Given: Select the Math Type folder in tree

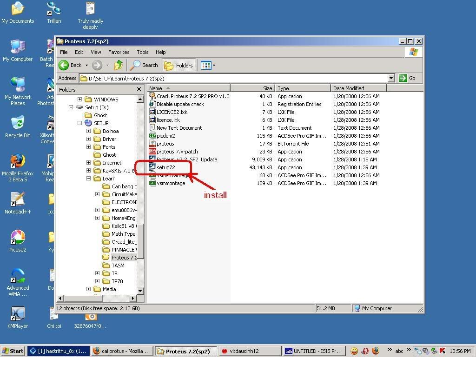Looking at the screenshot, I should click(x=123, y=234).
